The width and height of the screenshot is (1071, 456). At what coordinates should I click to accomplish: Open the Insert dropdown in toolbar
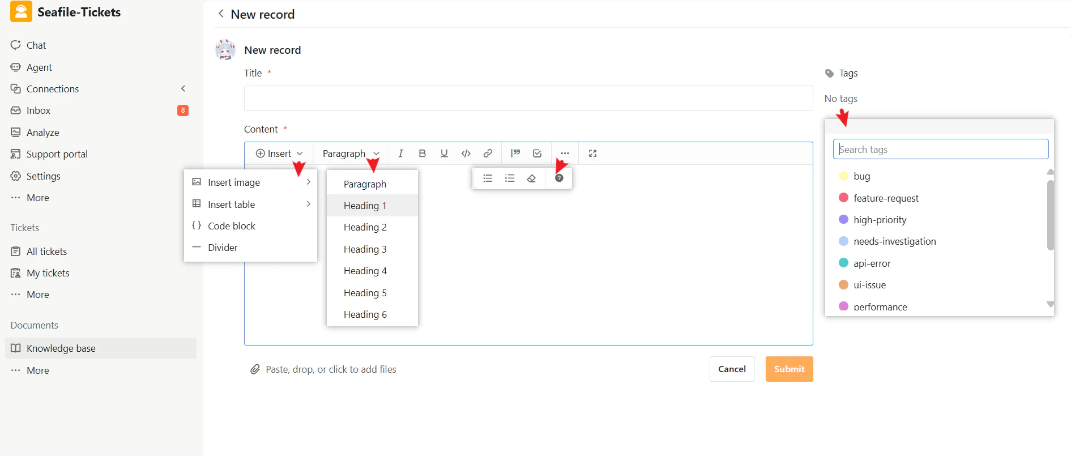[279, 154]
